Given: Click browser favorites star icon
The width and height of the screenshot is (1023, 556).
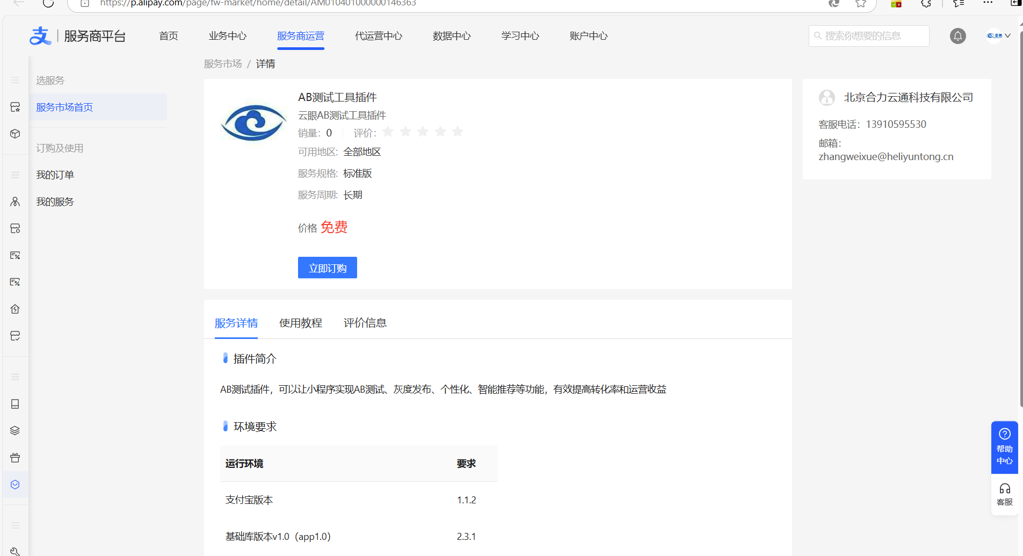Looking at the screenshot, I should (x=861, y=3).
